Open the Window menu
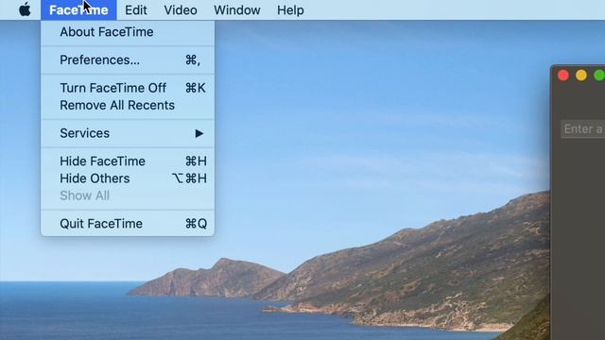Image resolution: width=605 pixels, height=340 pixels. 237,10
